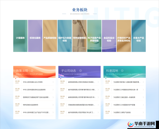Click the chevron on “大话质检”番外篇 row
The height and width of the screenshot is (129, 159).
(x=143, y=82)
